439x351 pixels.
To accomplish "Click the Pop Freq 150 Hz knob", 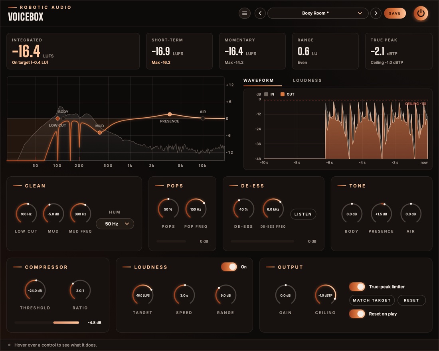I will [x=196, y=209].
